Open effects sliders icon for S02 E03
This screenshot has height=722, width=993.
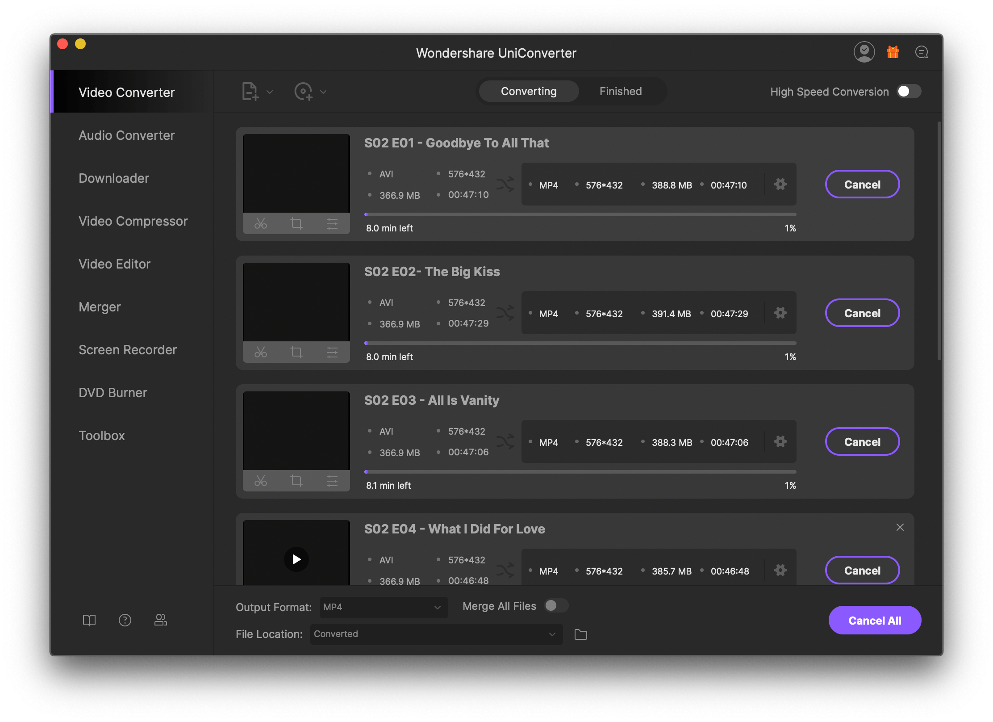[332, 481]
